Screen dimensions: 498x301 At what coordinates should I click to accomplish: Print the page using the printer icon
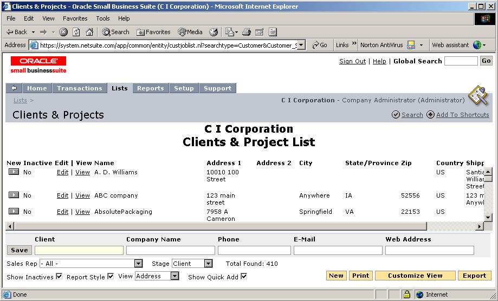(x=247, y=32)
